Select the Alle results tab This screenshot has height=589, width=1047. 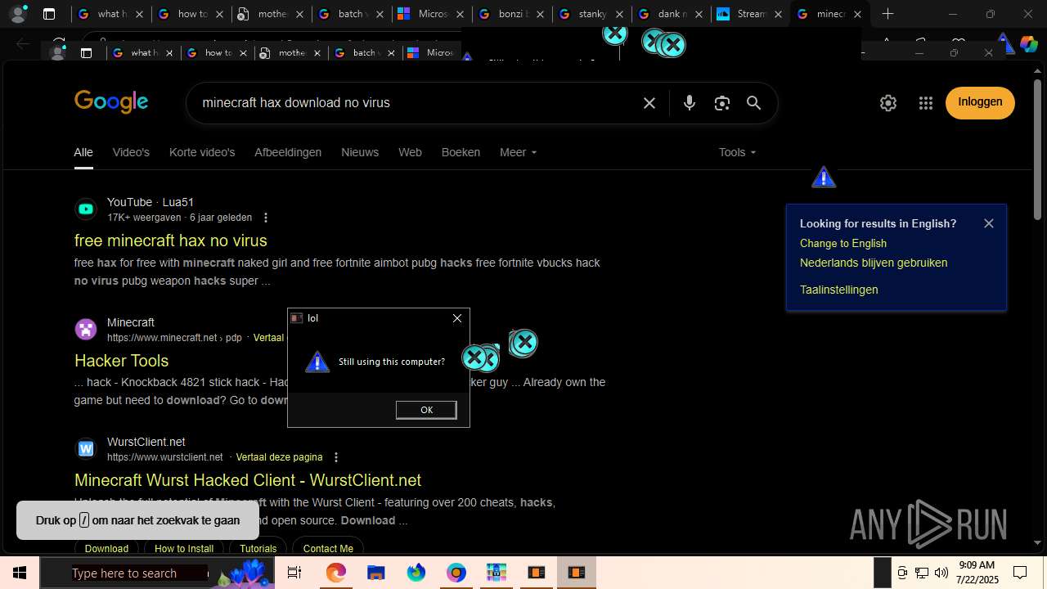point(83,152)
